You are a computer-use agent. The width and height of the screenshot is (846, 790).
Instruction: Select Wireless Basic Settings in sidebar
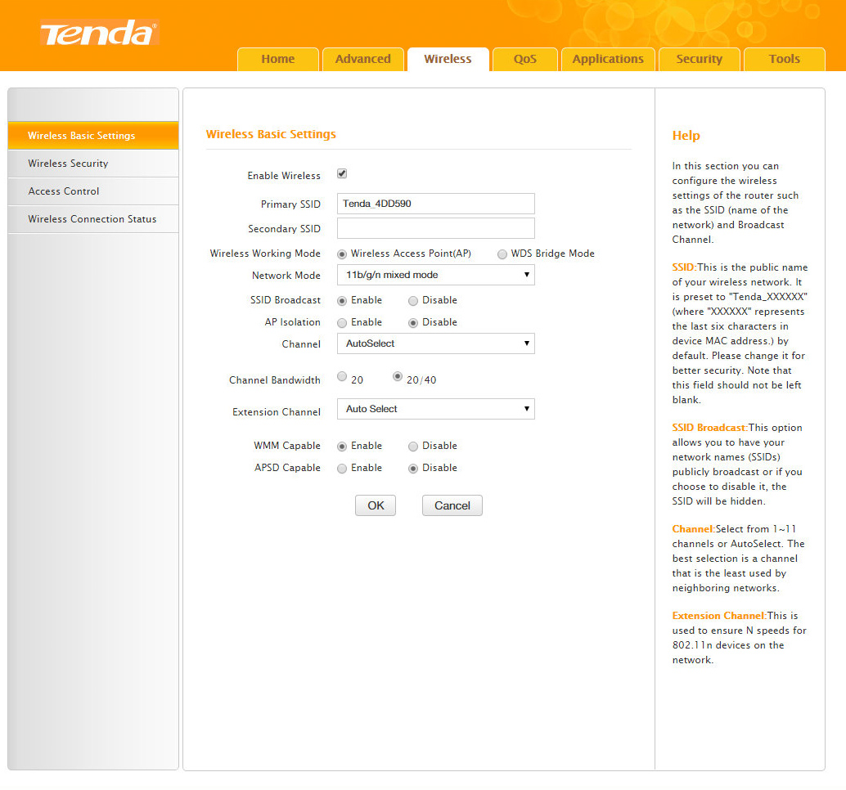93,136
